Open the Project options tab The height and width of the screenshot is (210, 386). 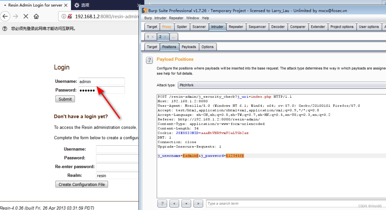[342, 27]
